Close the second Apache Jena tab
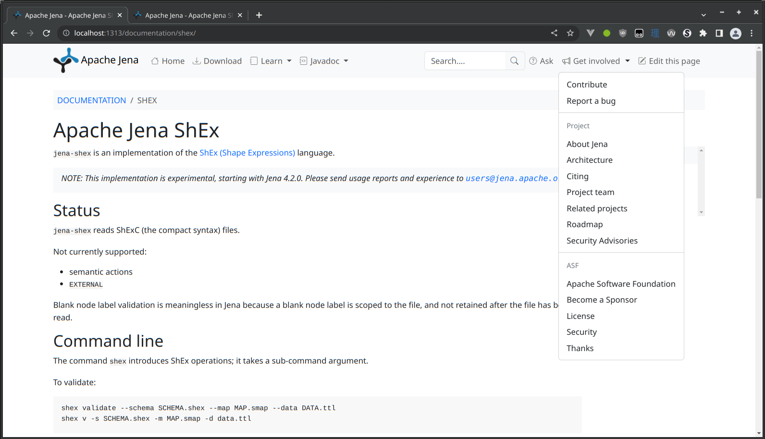Viewport: 765px width, 439px height. (x=240, y=15)
